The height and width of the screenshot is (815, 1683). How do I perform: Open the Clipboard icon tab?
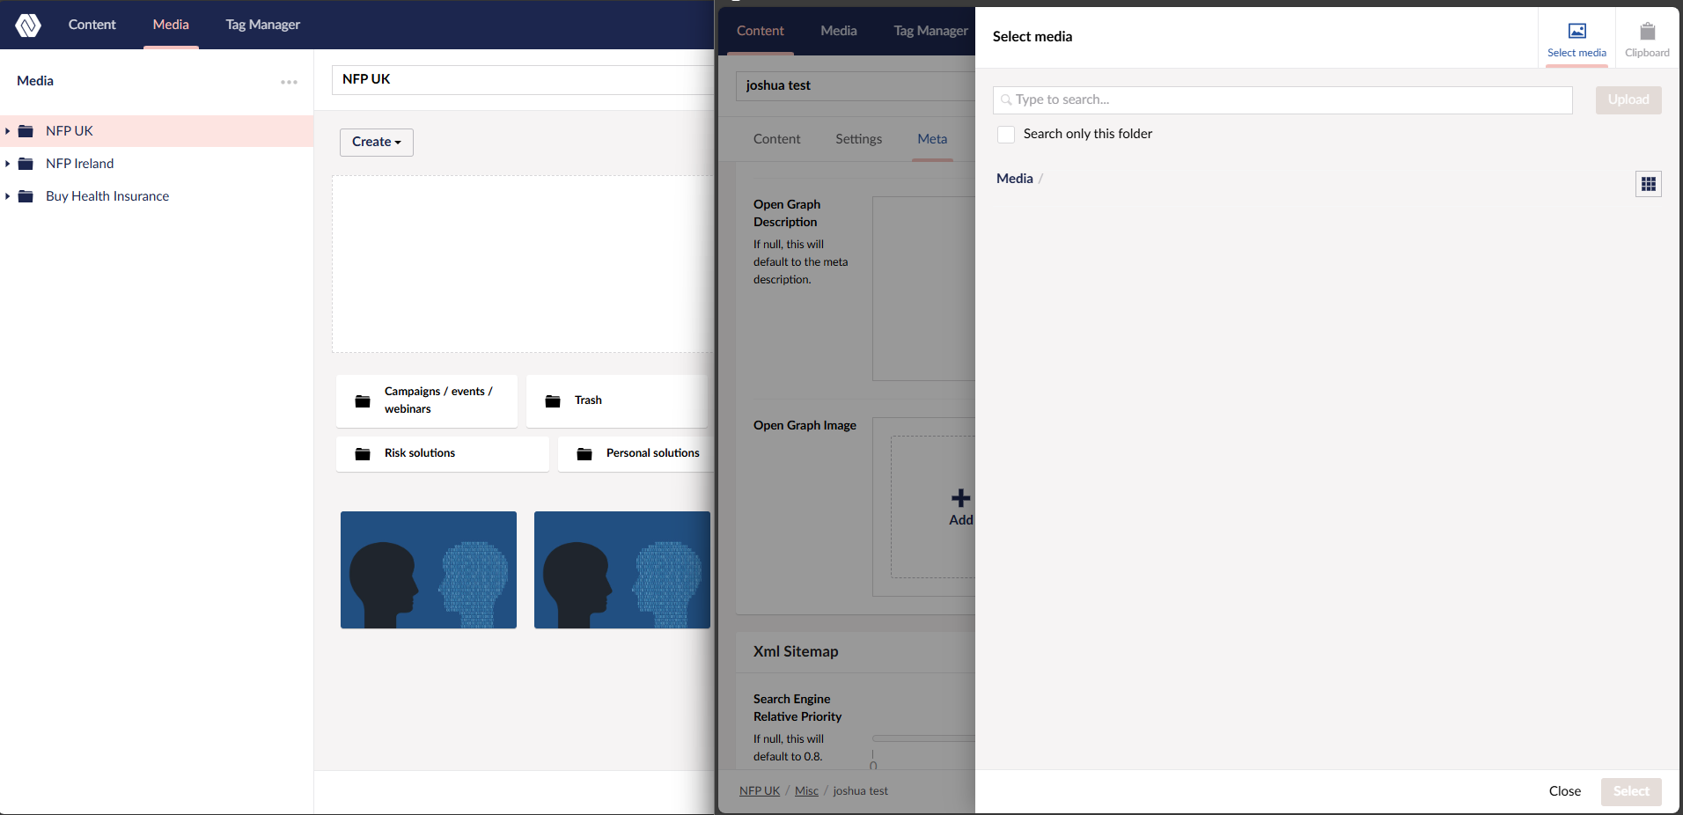click(1647, 39)
